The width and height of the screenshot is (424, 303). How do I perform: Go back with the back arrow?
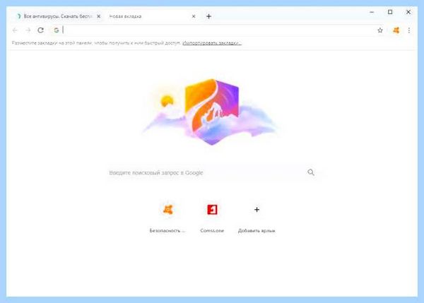click(15, 30)
